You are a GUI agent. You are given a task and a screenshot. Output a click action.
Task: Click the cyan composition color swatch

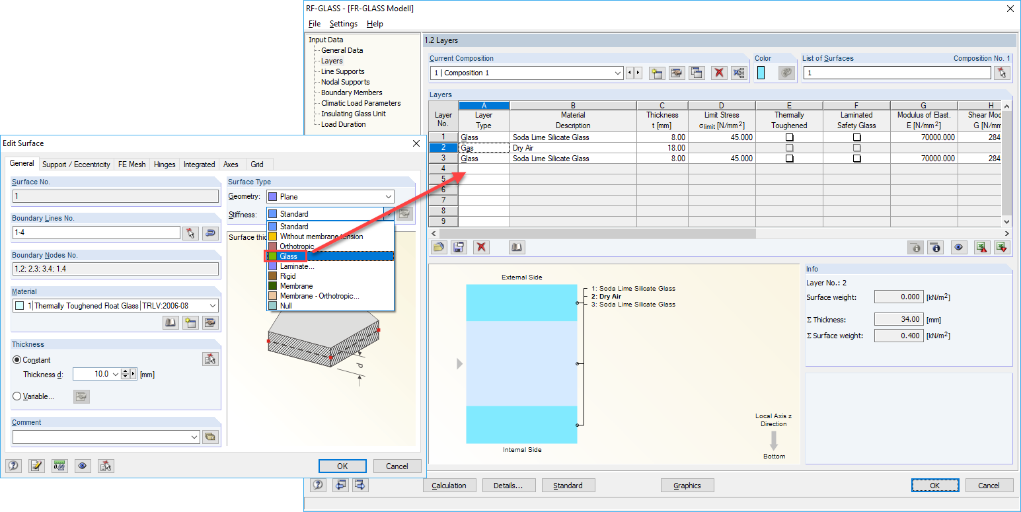(759, 73)
